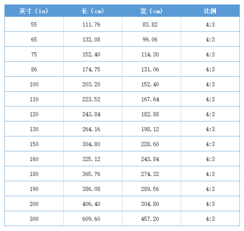
Task: Select the 110 inch row label
Action: point(34,99)
